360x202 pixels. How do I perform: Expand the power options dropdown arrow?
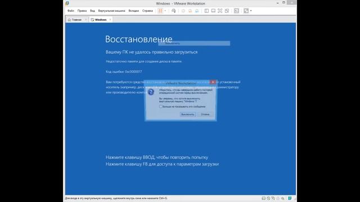click(x=165, y=11)
